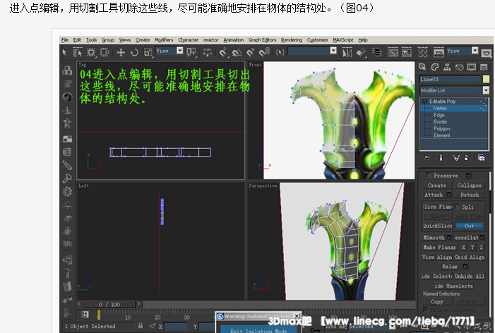Image resolution: width=495 pixels, height=333 pixels.
Task: Select Polygon sub-object level
Action: tap(441, 128)
